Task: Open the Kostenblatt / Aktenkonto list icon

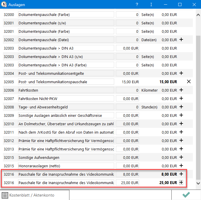Action: tap(5, 195)
